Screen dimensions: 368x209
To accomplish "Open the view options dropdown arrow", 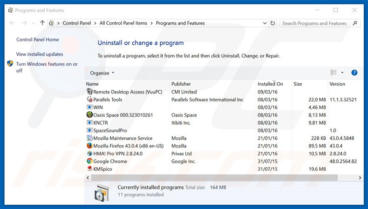I will [x=342, y=73].
